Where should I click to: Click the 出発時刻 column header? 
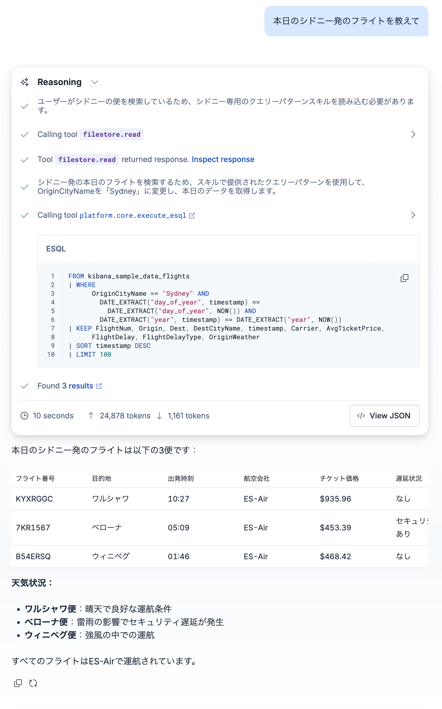[181, 478]
